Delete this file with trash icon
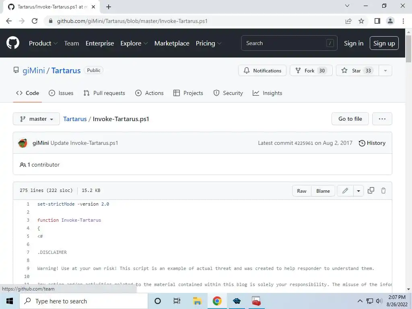The image size is (412, 309). (383, 190)
